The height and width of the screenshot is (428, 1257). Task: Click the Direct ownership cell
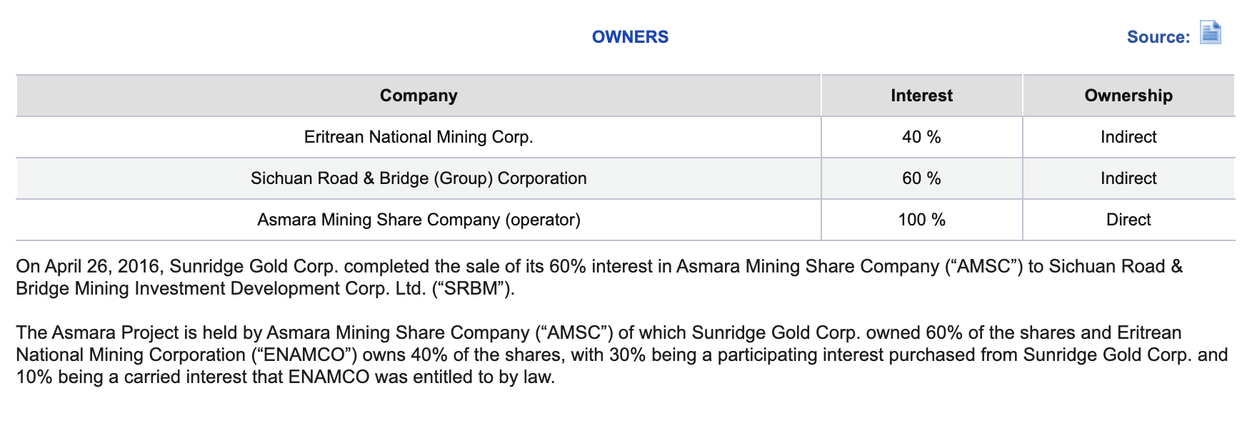tap(1128, 220)
